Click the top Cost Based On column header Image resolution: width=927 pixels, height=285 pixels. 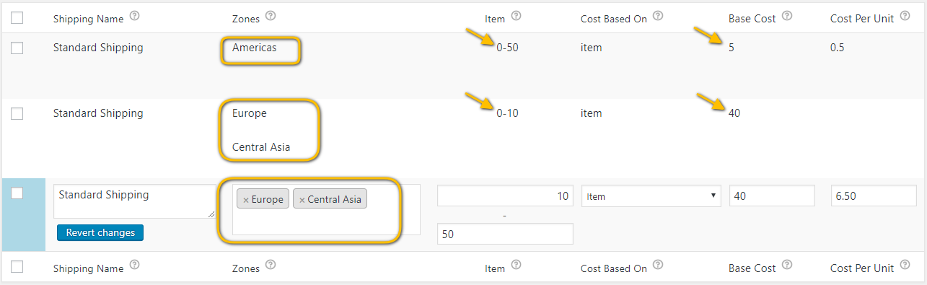point(614,19)
